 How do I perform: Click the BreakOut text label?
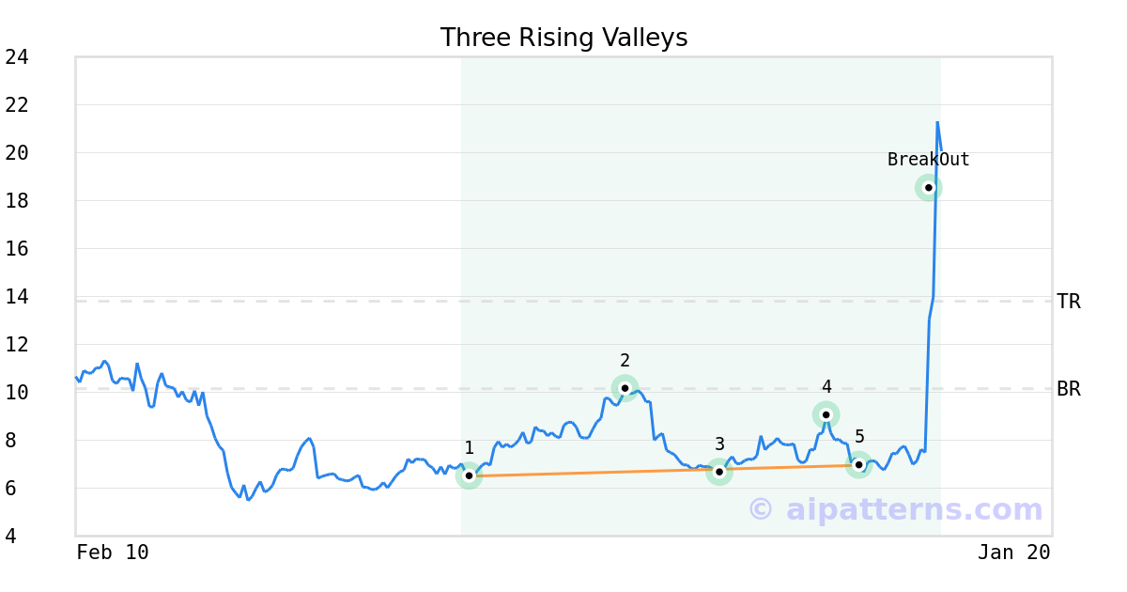pos(928,160)
